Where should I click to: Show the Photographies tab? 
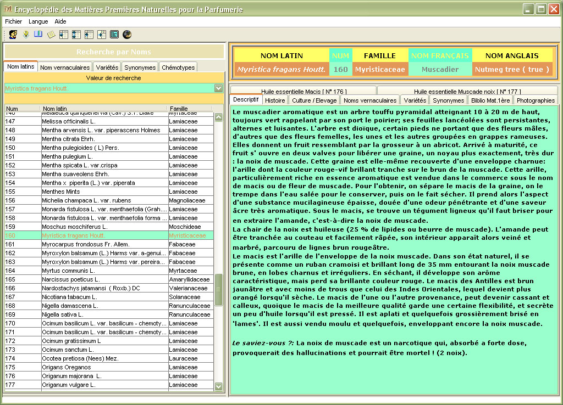(x=536, y=100)
